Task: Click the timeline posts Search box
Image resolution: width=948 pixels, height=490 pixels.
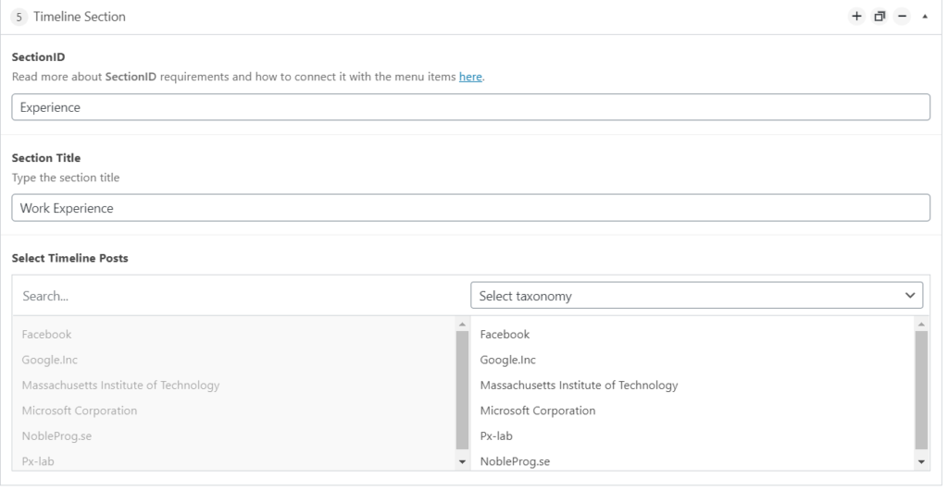Action: pos(241,296)
